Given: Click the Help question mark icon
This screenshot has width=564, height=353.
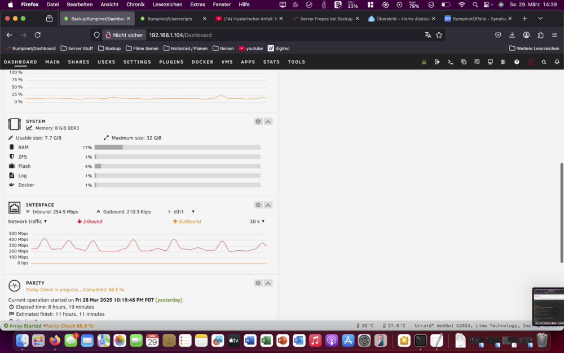Looking at the screenshot, I should tap(517, 62).
